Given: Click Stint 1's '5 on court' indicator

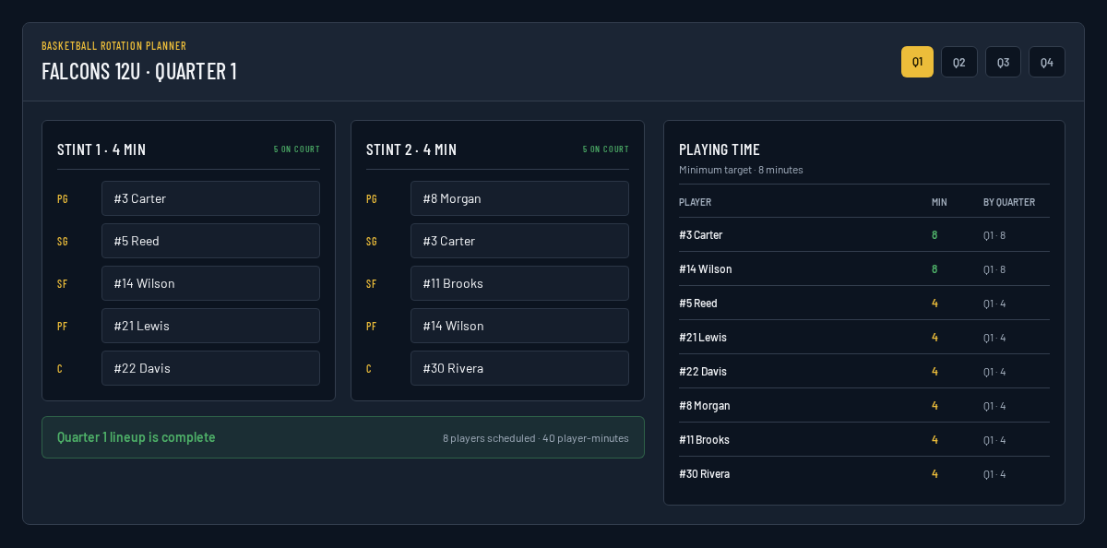Looking at the screenshot, I should pyautogui.click(x=297, y=149).
